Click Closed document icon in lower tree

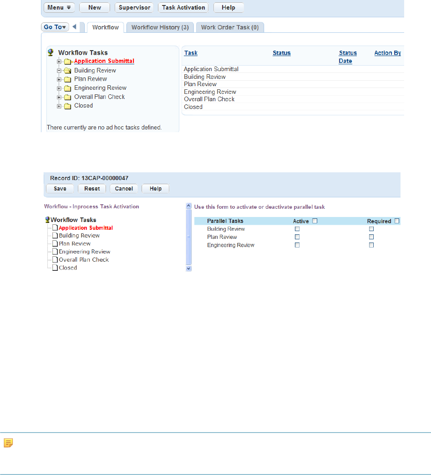[x=55, y=268]
